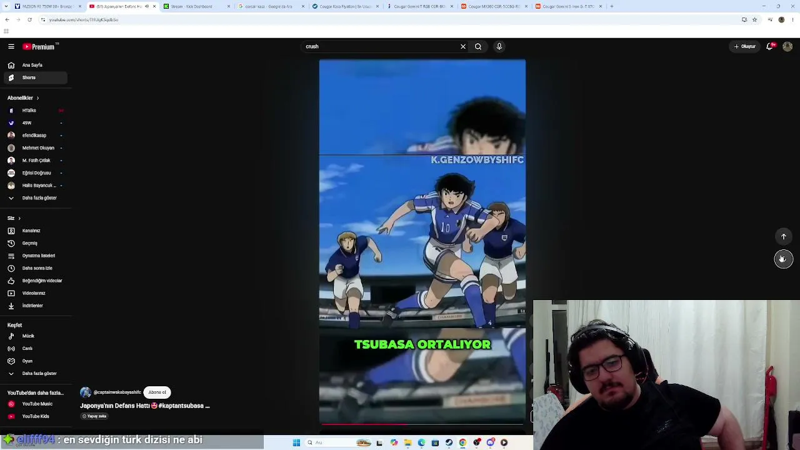Image resolution: width=800 pixels, height=450 pixels.
Task: Switch to the Stream - Kick Dashboard tab
Action: point(196,6)
